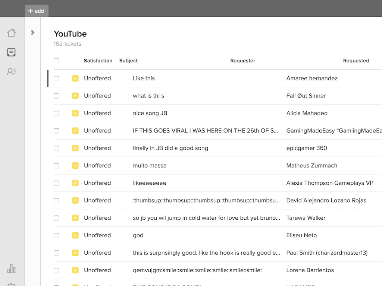Click the Requester column header
This screenshot has width=382, height=286.
[242, 61]
